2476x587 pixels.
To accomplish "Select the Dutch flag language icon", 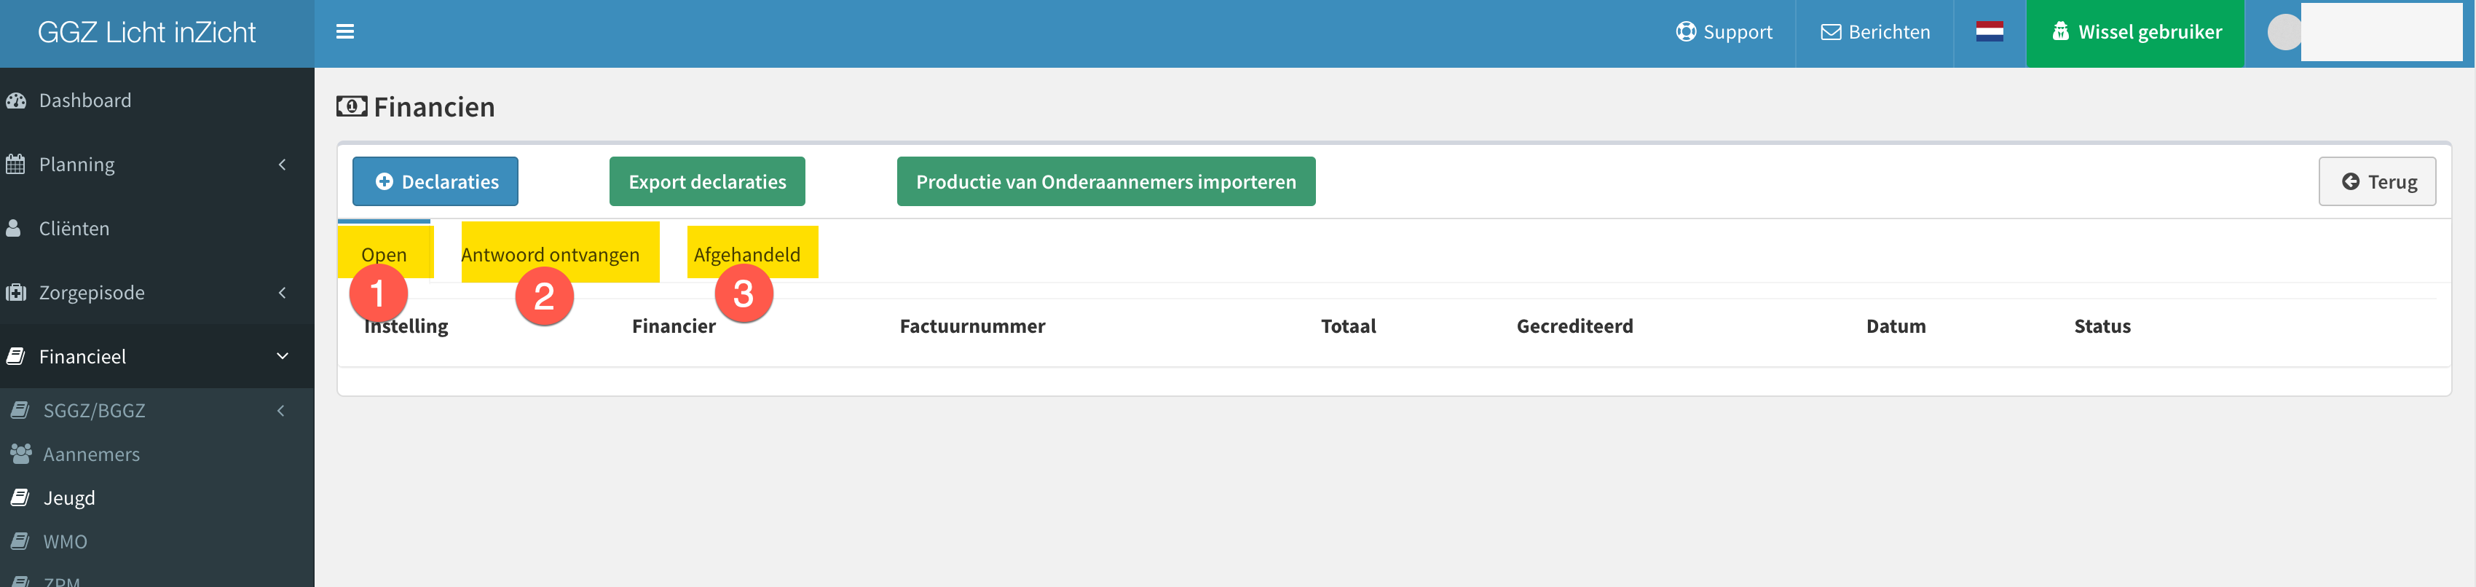I will (1990, 32).
